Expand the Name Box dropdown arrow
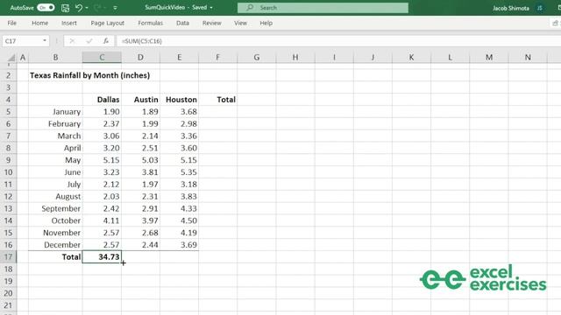This screenshot has height=315, width=561. [x=45, y=41]
